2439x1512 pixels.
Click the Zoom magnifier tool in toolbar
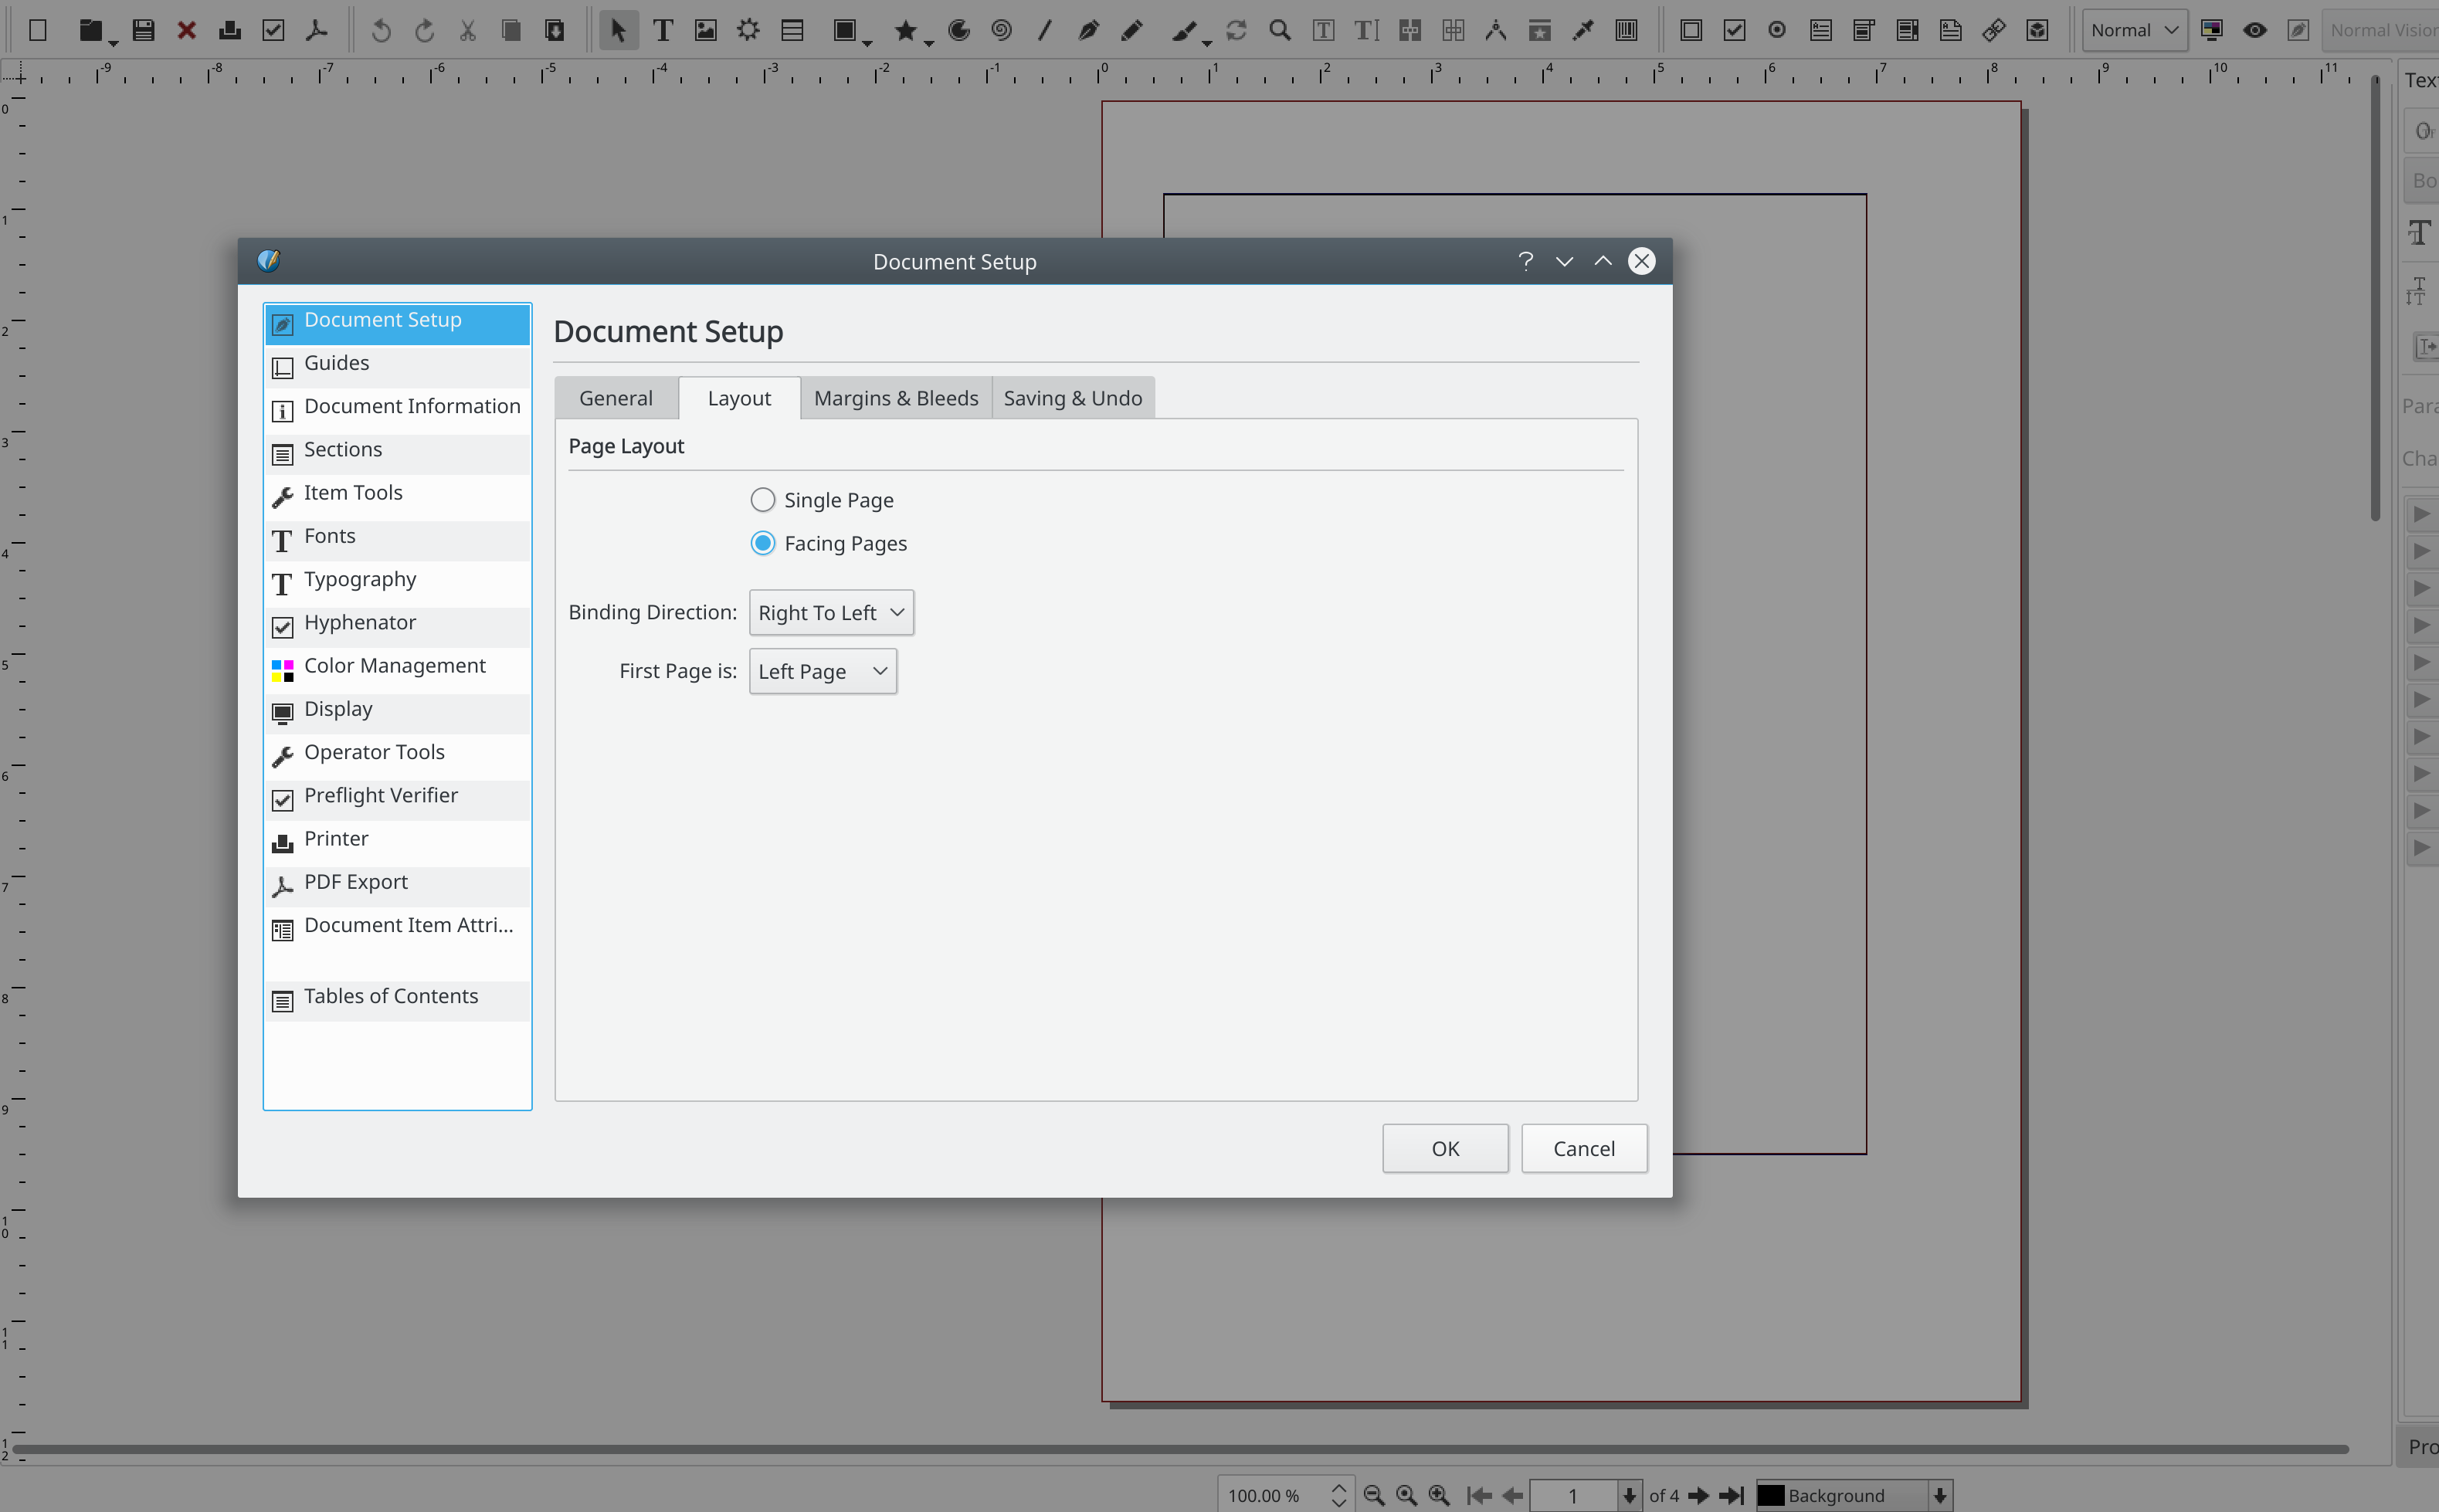point(1279,30)
